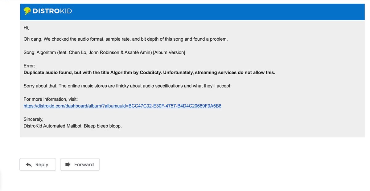Click the Forward button
This screenshot has width=370, height=191.
click(80, 165)
